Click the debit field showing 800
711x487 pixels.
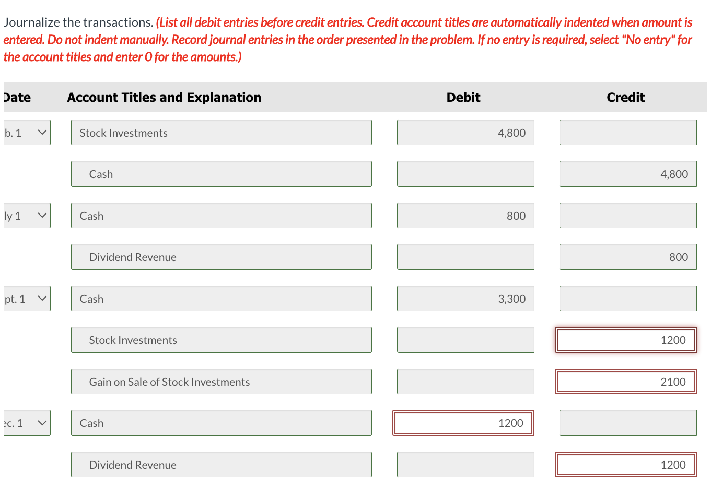pos(465,216)
